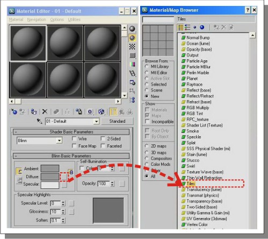Click the Make Material Copy icon
268x239 pixels.
coord(56,112)
